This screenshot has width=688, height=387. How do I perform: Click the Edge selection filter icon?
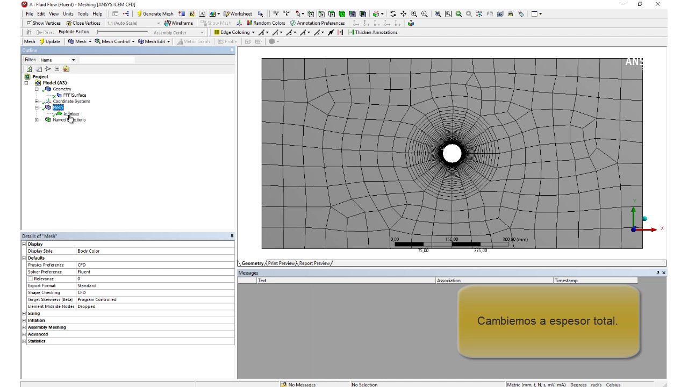[x=321, y=14]
